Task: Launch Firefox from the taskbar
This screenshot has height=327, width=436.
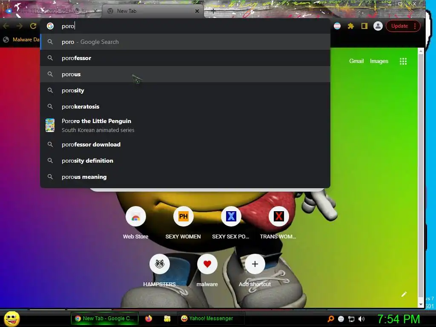Action: pos(149,318)
